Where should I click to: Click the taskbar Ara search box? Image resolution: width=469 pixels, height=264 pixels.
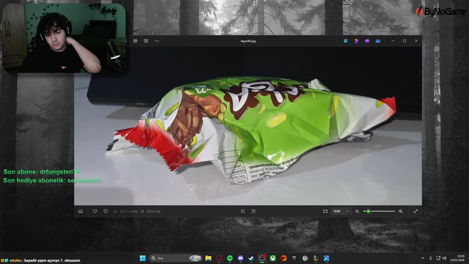pos(176,258)
